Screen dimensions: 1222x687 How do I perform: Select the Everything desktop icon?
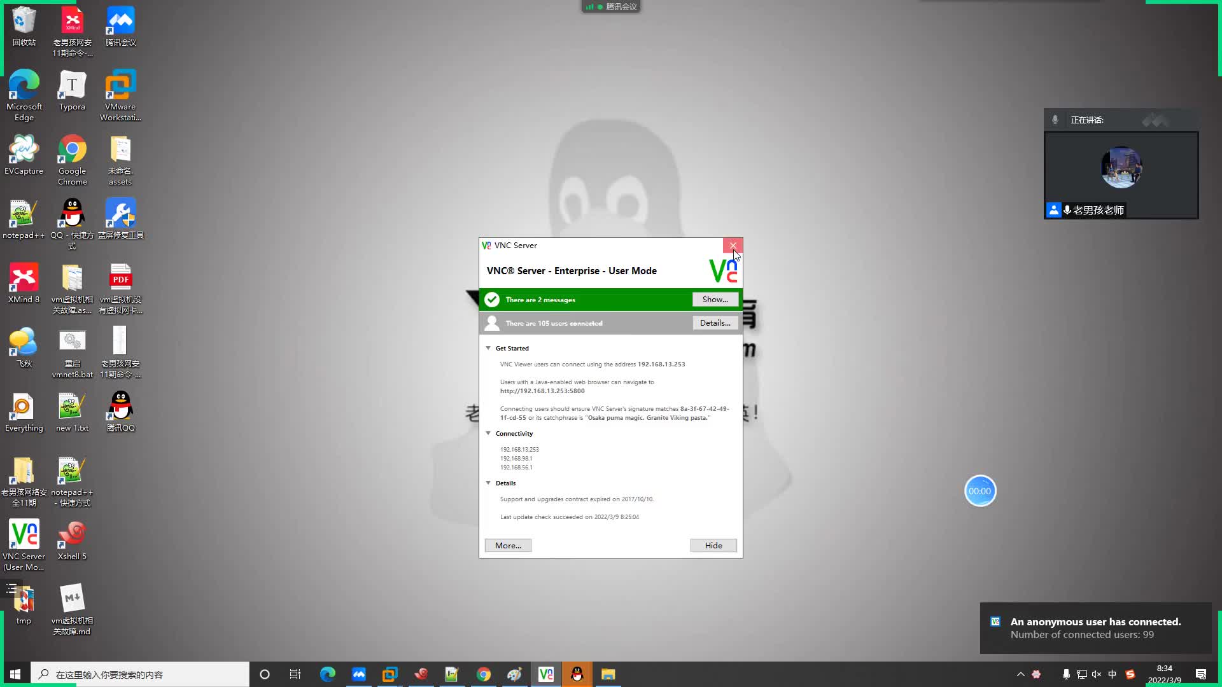24,412
